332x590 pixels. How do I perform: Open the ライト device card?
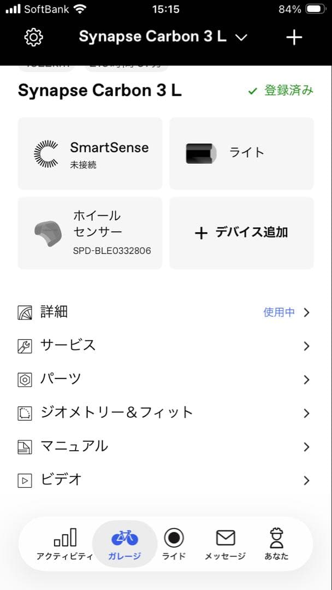[241, 154]
